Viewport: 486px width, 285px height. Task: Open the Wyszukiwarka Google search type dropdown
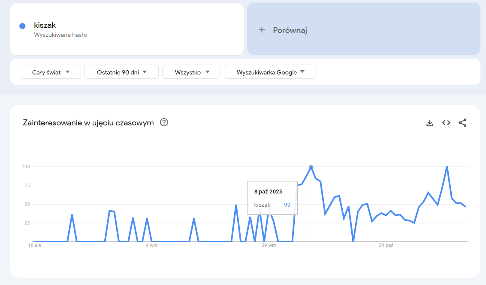pyautogui.click(x=270, y=72)
